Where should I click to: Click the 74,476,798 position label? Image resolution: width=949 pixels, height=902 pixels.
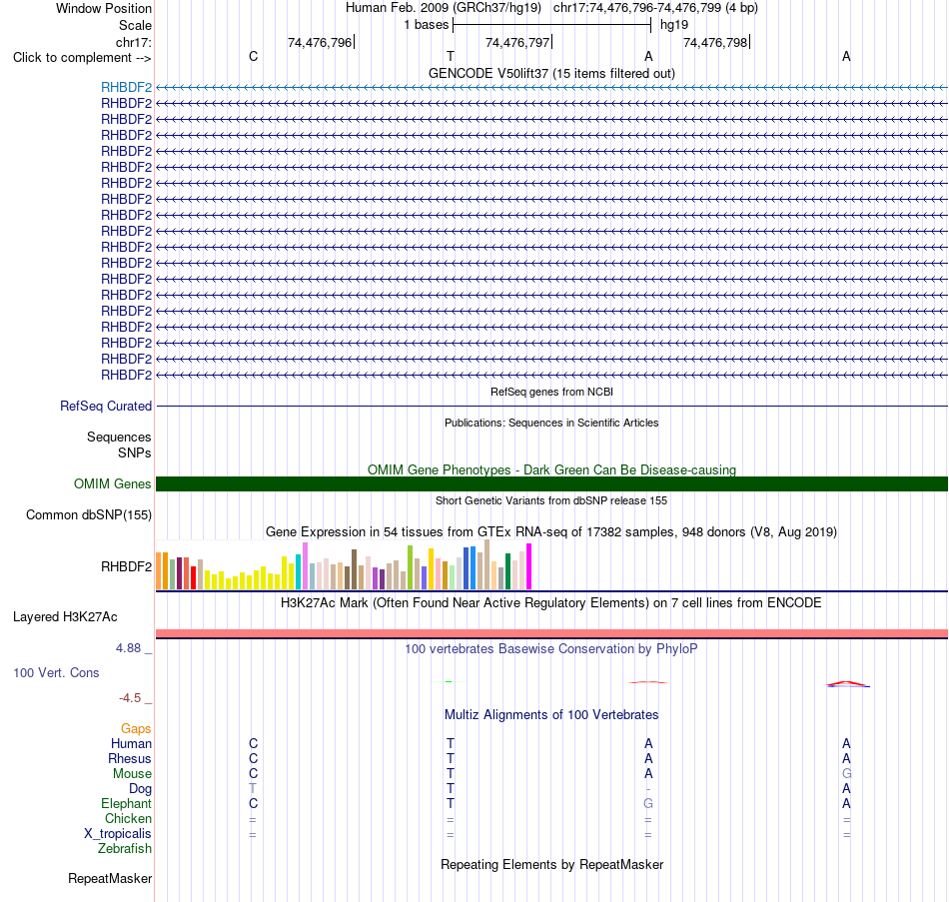tap(715, 42)
